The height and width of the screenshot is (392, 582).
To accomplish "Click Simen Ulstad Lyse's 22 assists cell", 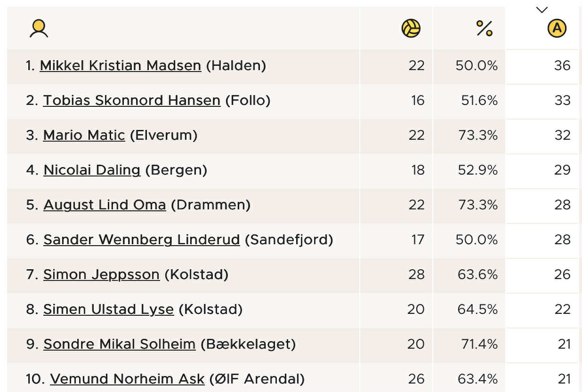I will click(x=562, y=309).
